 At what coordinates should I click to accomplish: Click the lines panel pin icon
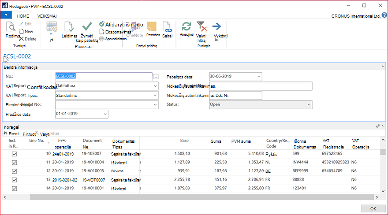378,126
